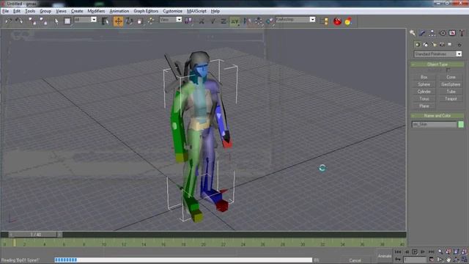
Task: Click the Go to Start playback button
Action: pyautogui.click(x=398, y=252)
